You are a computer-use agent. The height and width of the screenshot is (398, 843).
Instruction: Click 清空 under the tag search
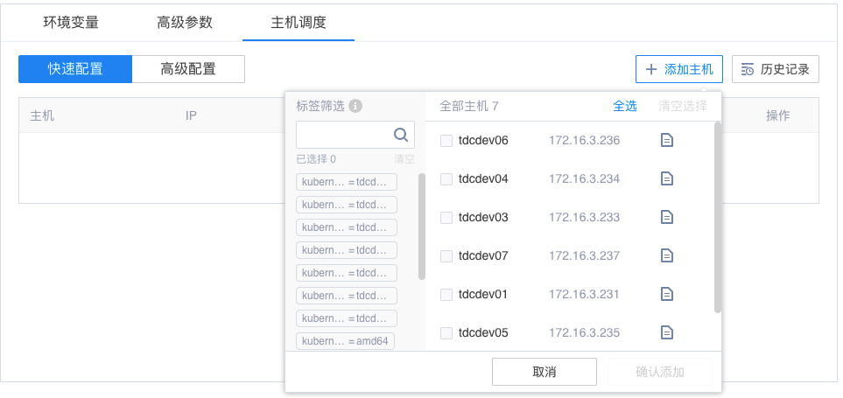coord(404,159)
